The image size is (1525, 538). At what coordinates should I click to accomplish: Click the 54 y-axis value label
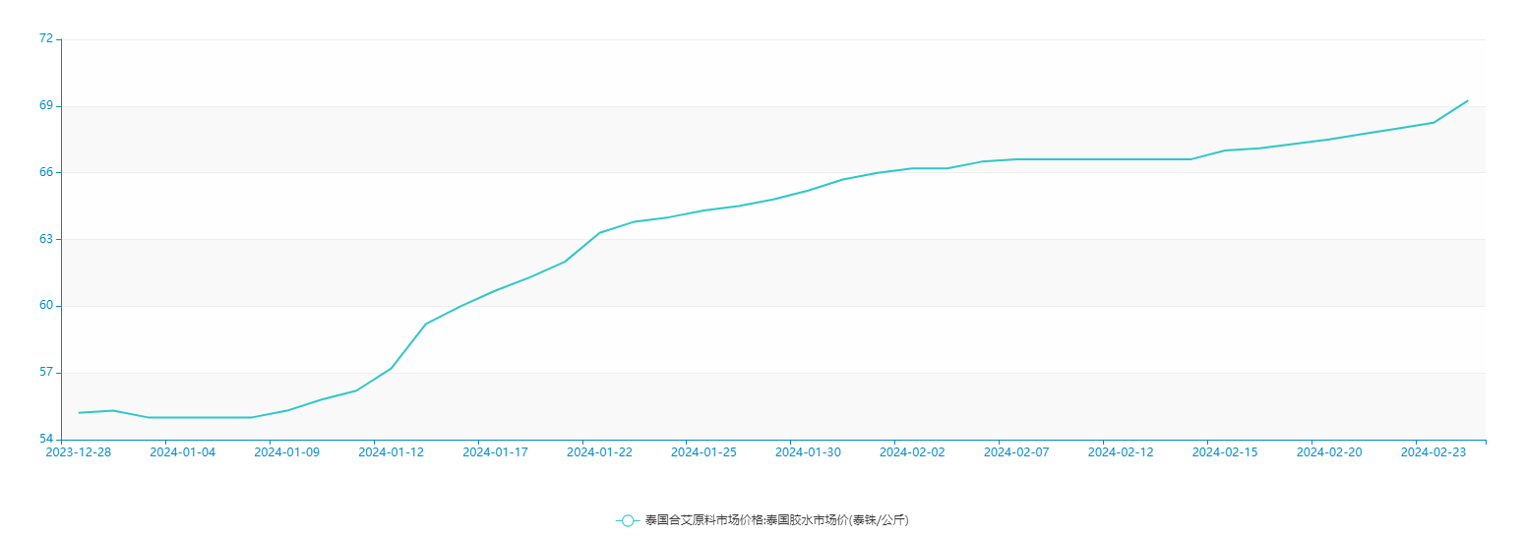pyautogui.click(x=46, y=439)
